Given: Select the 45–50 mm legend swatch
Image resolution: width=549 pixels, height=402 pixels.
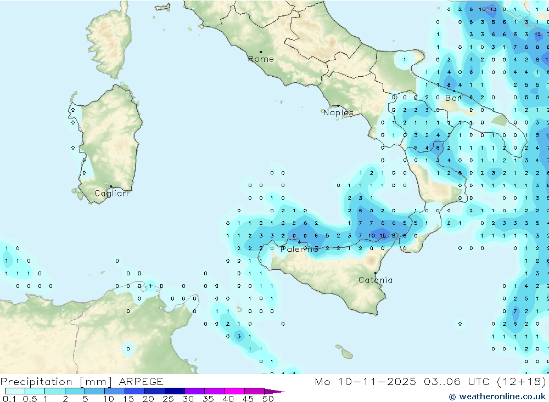Looking at the screenshot, I should pyautogui.click(x=255, y=391).
